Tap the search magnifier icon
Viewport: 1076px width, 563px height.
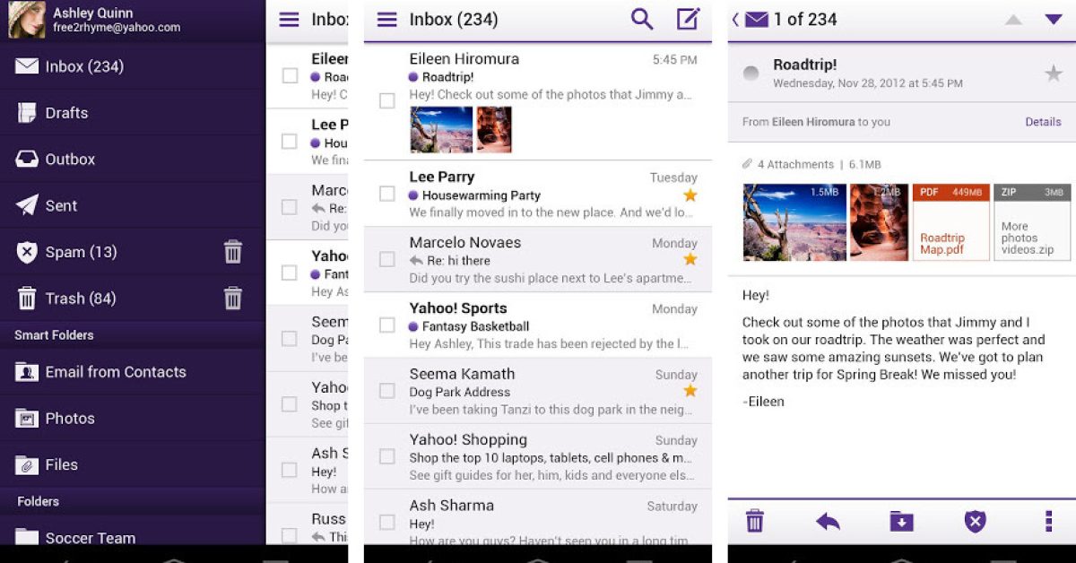point(642,19)
